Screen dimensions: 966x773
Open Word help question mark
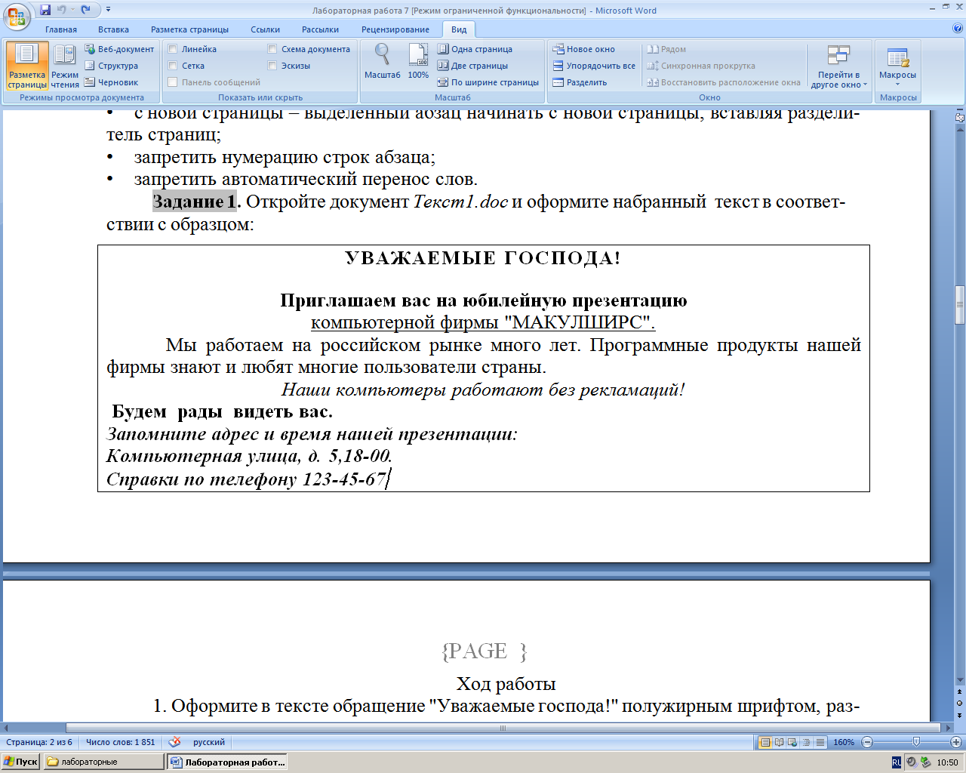pos(958,29)
